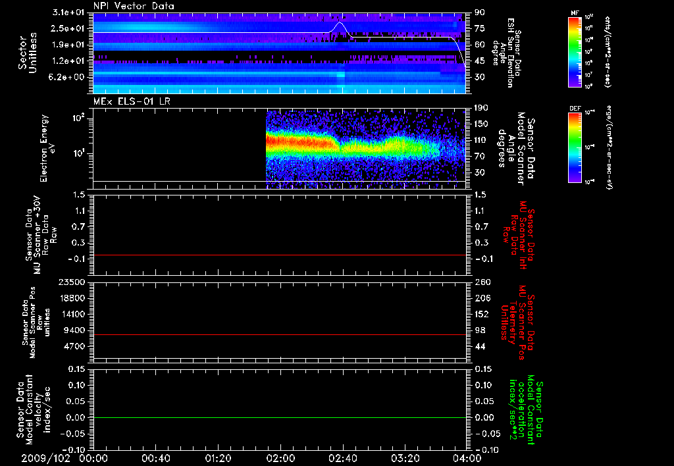Click the red "MU Scanner Inh Raw Data" label

pyautogui.click(x=519, y=235)
